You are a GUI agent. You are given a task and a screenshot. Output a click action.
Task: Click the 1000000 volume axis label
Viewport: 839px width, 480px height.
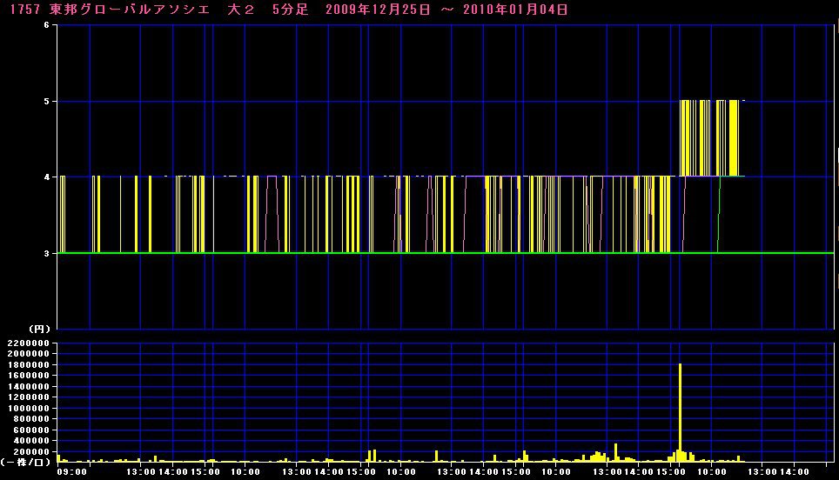pos(26,408)
